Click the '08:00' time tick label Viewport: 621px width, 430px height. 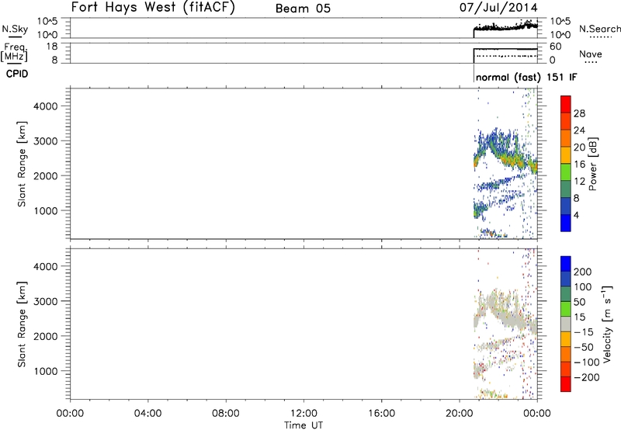point(226,414)
